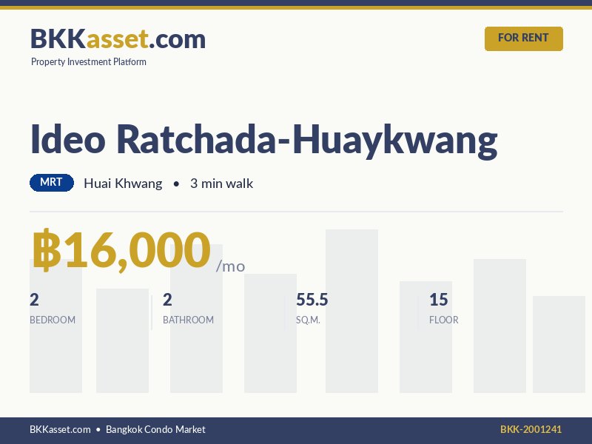This screenshot has height=444, width=592.
Task: Select the blue MRT station badge
Action: [52, 183]
